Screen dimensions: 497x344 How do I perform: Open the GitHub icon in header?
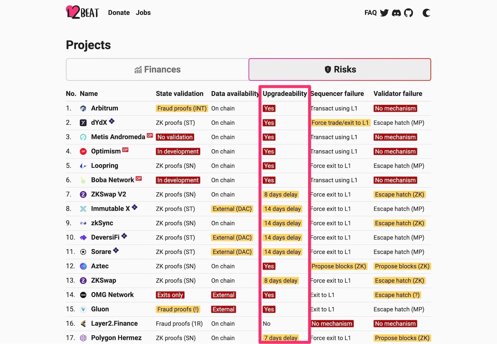click(409, 13)
